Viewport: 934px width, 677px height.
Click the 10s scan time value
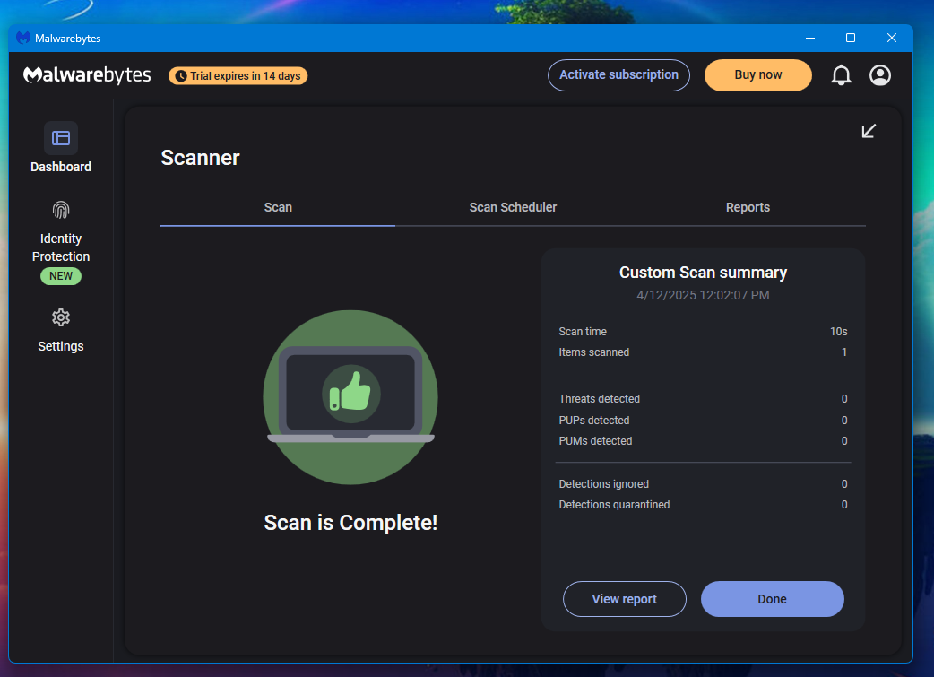839,332
